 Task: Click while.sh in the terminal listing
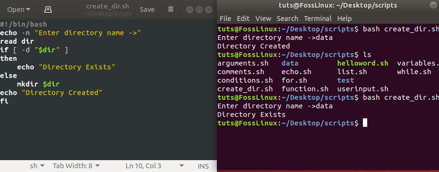coord(414,72)
